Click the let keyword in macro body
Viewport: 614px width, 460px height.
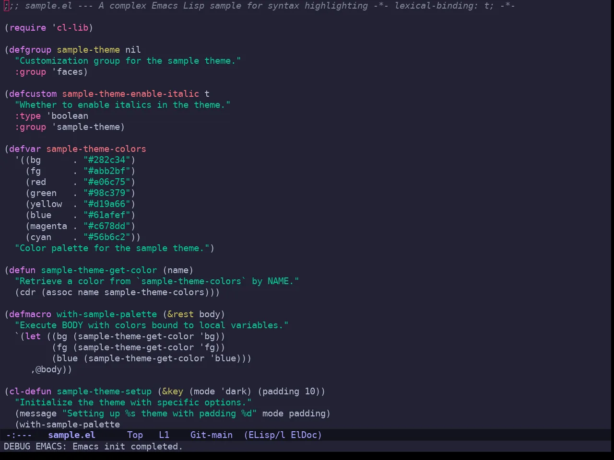(33, 336)
